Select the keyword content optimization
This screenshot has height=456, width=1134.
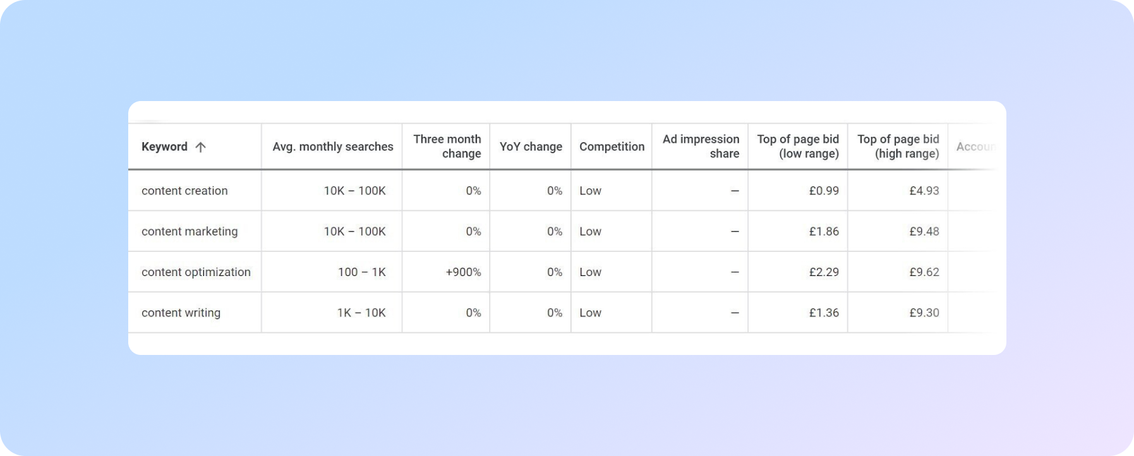coord(196,272)
